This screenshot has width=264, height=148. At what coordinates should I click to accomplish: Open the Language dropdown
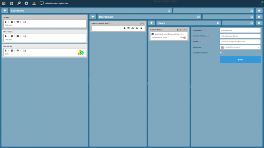(x=240, y=47)
